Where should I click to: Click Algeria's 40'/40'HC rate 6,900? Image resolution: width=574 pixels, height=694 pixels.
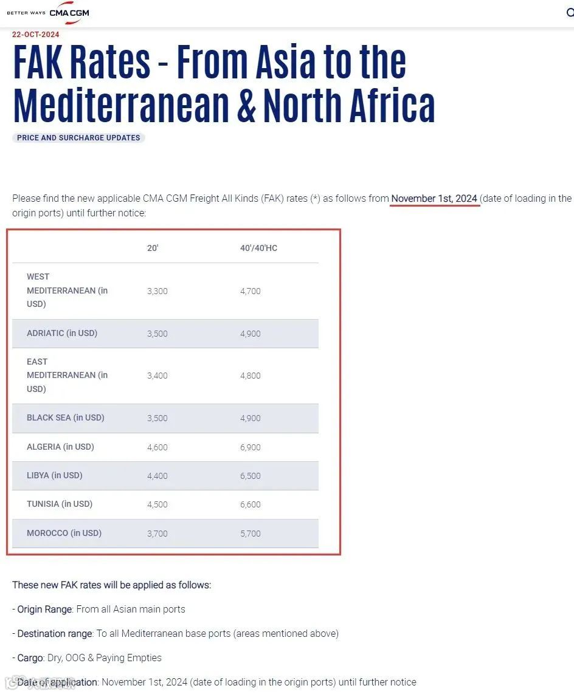(250, 447)
